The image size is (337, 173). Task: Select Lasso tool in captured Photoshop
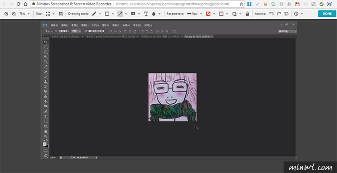click(46, 52)
